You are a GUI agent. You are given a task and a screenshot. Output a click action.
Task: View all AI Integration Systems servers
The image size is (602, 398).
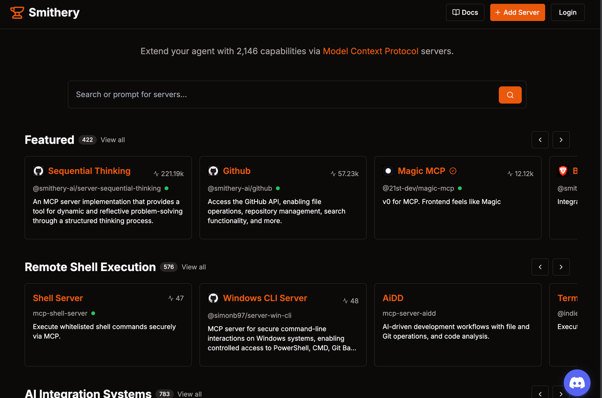coord(190,394)
